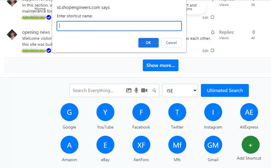271x168 pixels.
Task: Click the YouTube label text
Action: (105, 127)
